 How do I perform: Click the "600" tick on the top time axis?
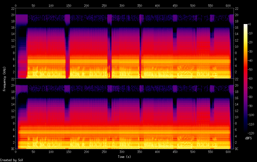coord(228,5)
